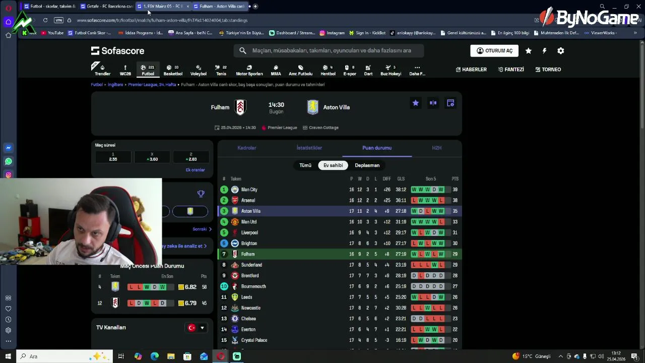Click the Sofascore search input field

[x=329, y=50]
